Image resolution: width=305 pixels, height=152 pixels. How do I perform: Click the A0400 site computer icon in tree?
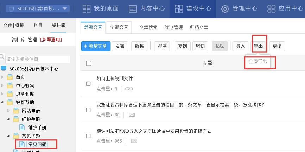point(4,69)
